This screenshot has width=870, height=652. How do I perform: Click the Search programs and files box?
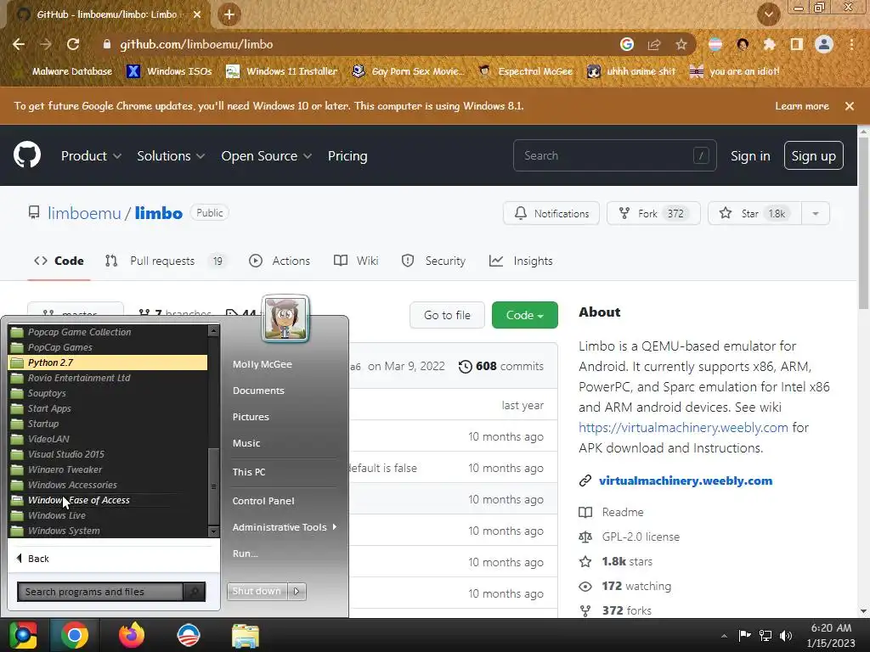click(x=100, y=592)
